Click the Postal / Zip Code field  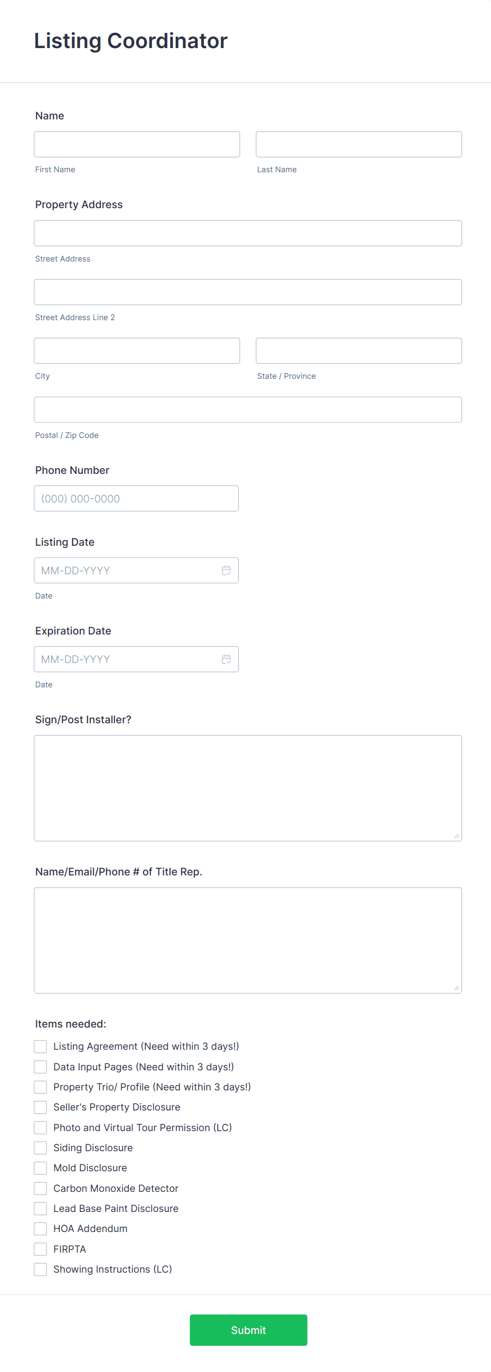[248, 409]
